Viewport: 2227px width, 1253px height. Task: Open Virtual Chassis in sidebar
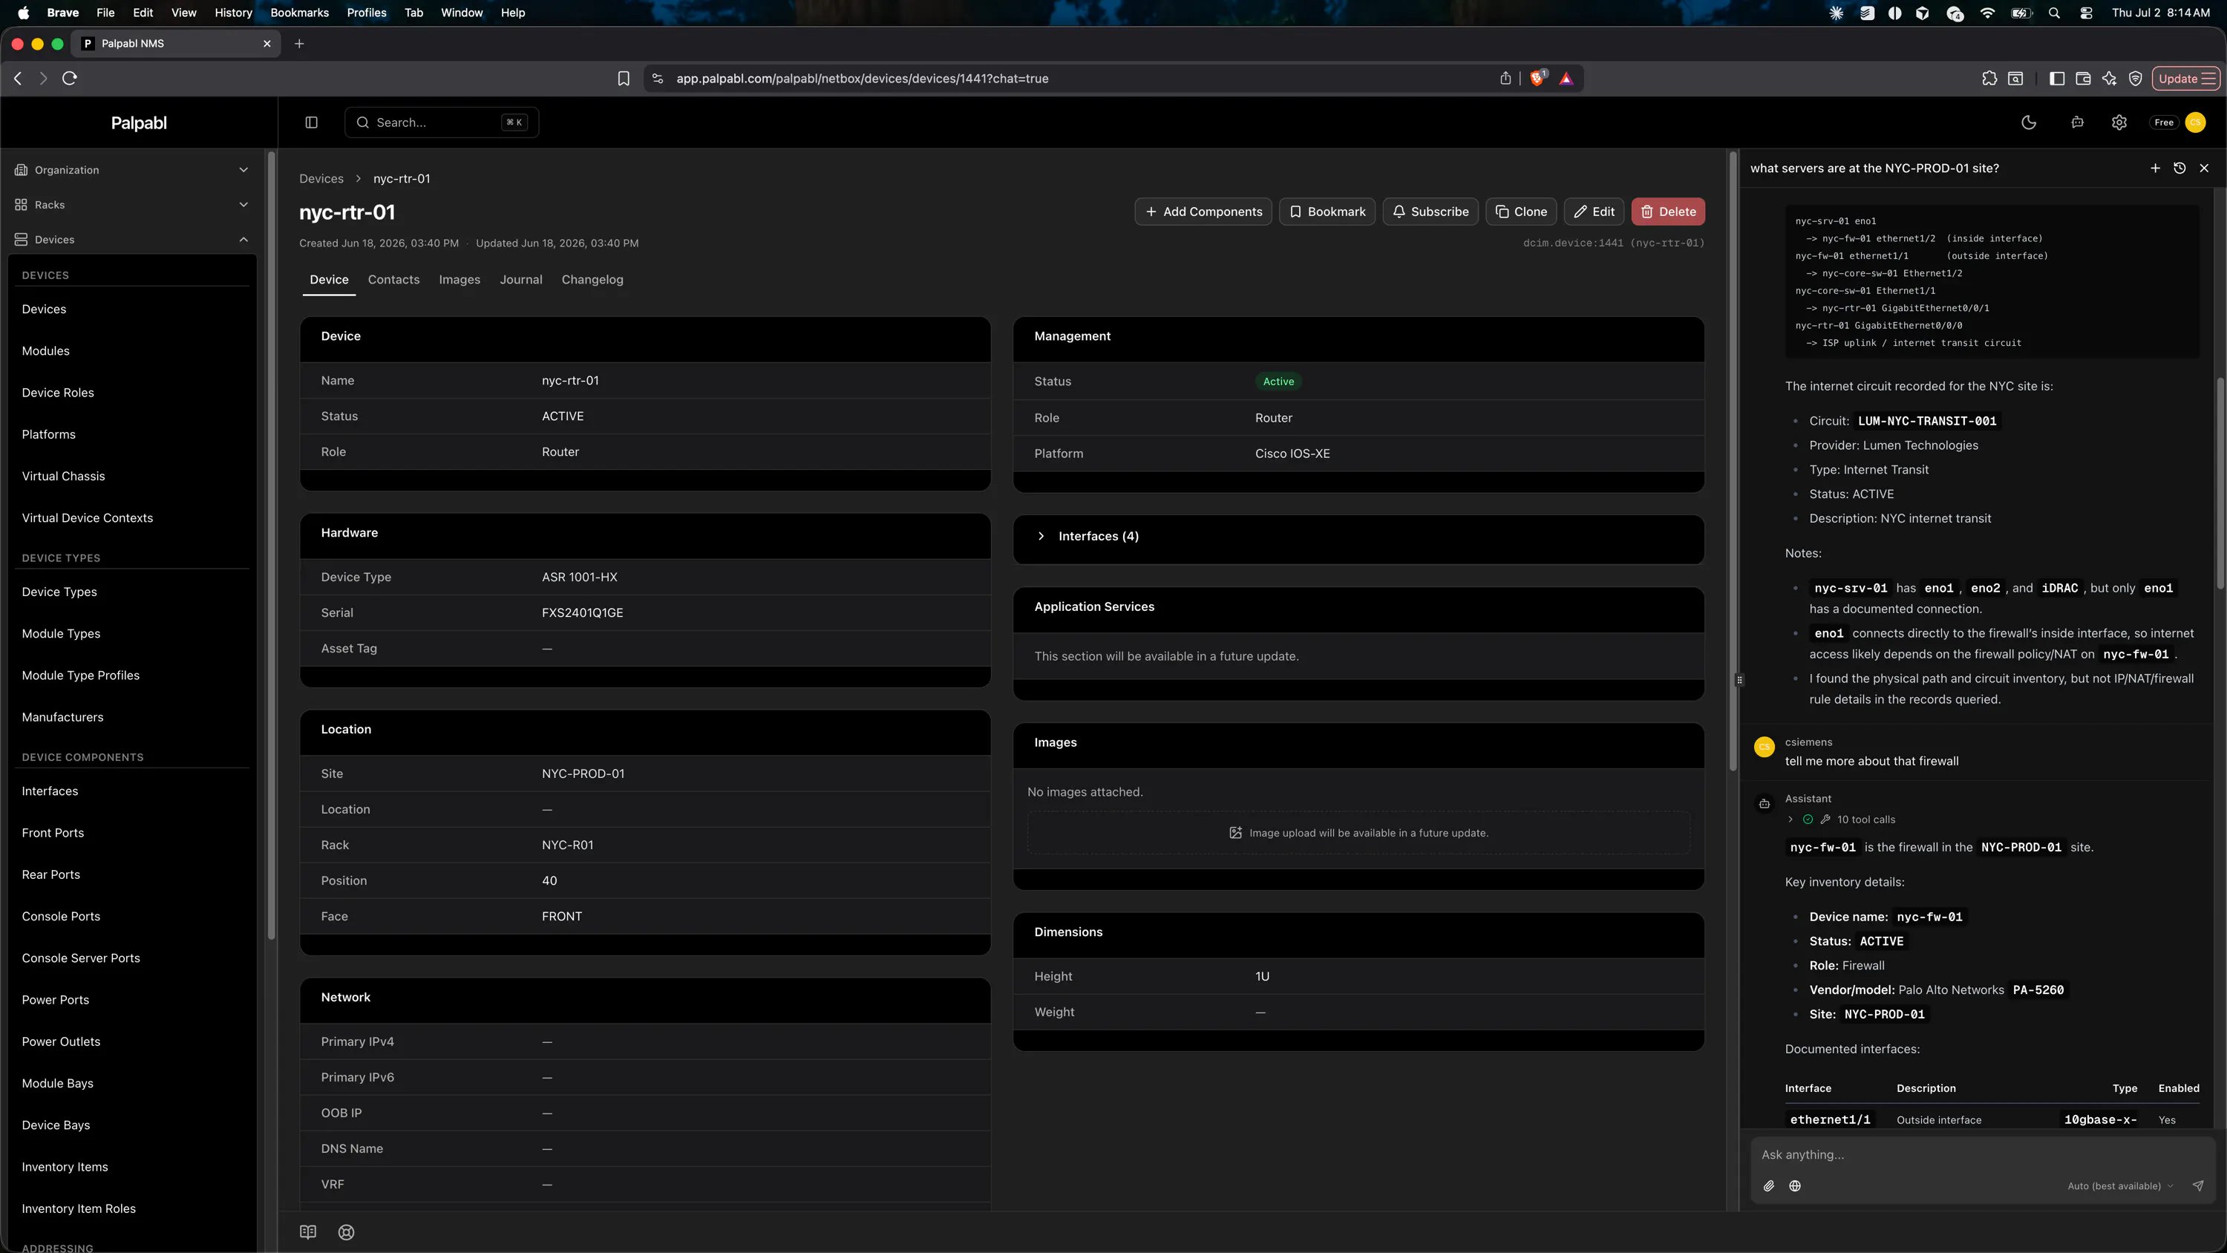tap(63, 477)
